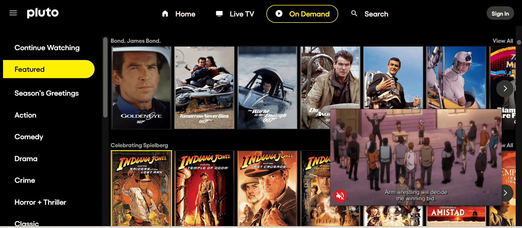
Task: Click the Home house icon
Action: (165, 14)
